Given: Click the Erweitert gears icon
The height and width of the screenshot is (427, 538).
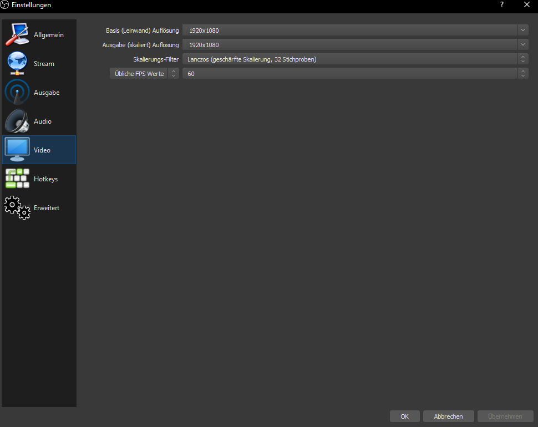Looking at the screenshot, I should click(x=17, y=208).
